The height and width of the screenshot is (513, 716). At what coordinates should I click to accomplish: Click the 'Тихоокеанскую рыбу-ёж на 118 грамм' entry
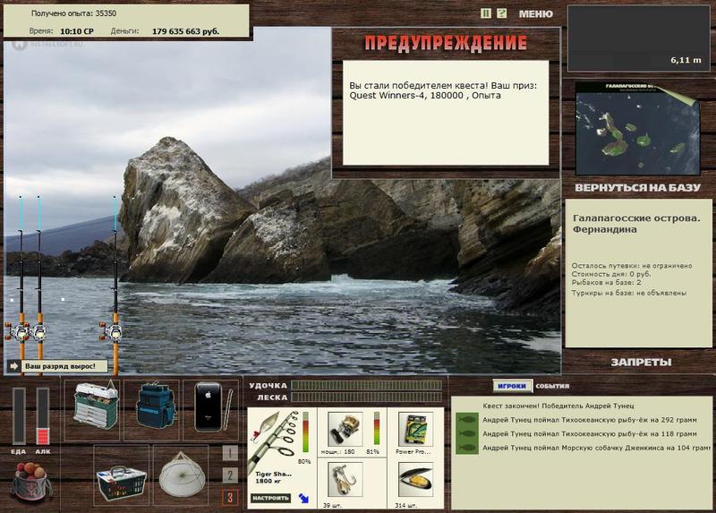coord(590,433)
